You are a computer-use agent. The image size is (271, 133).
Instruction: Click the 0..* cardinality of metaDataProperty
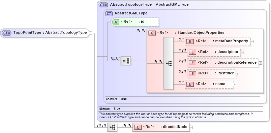tap(181, 39)
